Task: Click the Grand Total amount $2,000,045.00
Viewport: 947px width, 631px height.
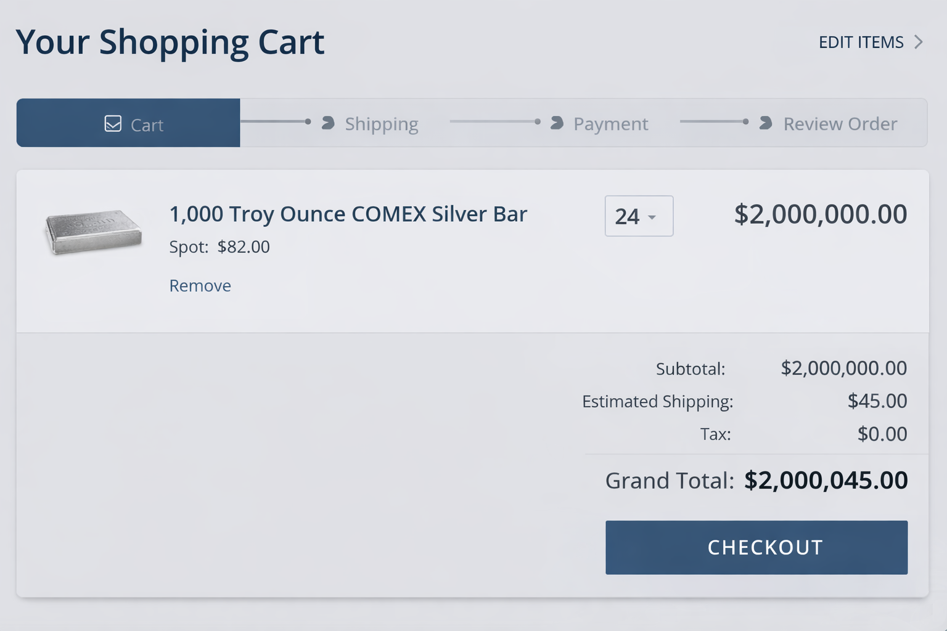Action: tap(826, 480)
